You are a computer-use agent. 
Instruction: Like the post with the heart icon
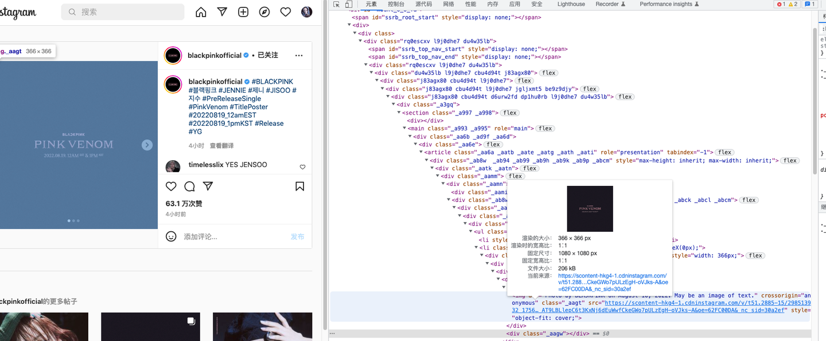171,187
